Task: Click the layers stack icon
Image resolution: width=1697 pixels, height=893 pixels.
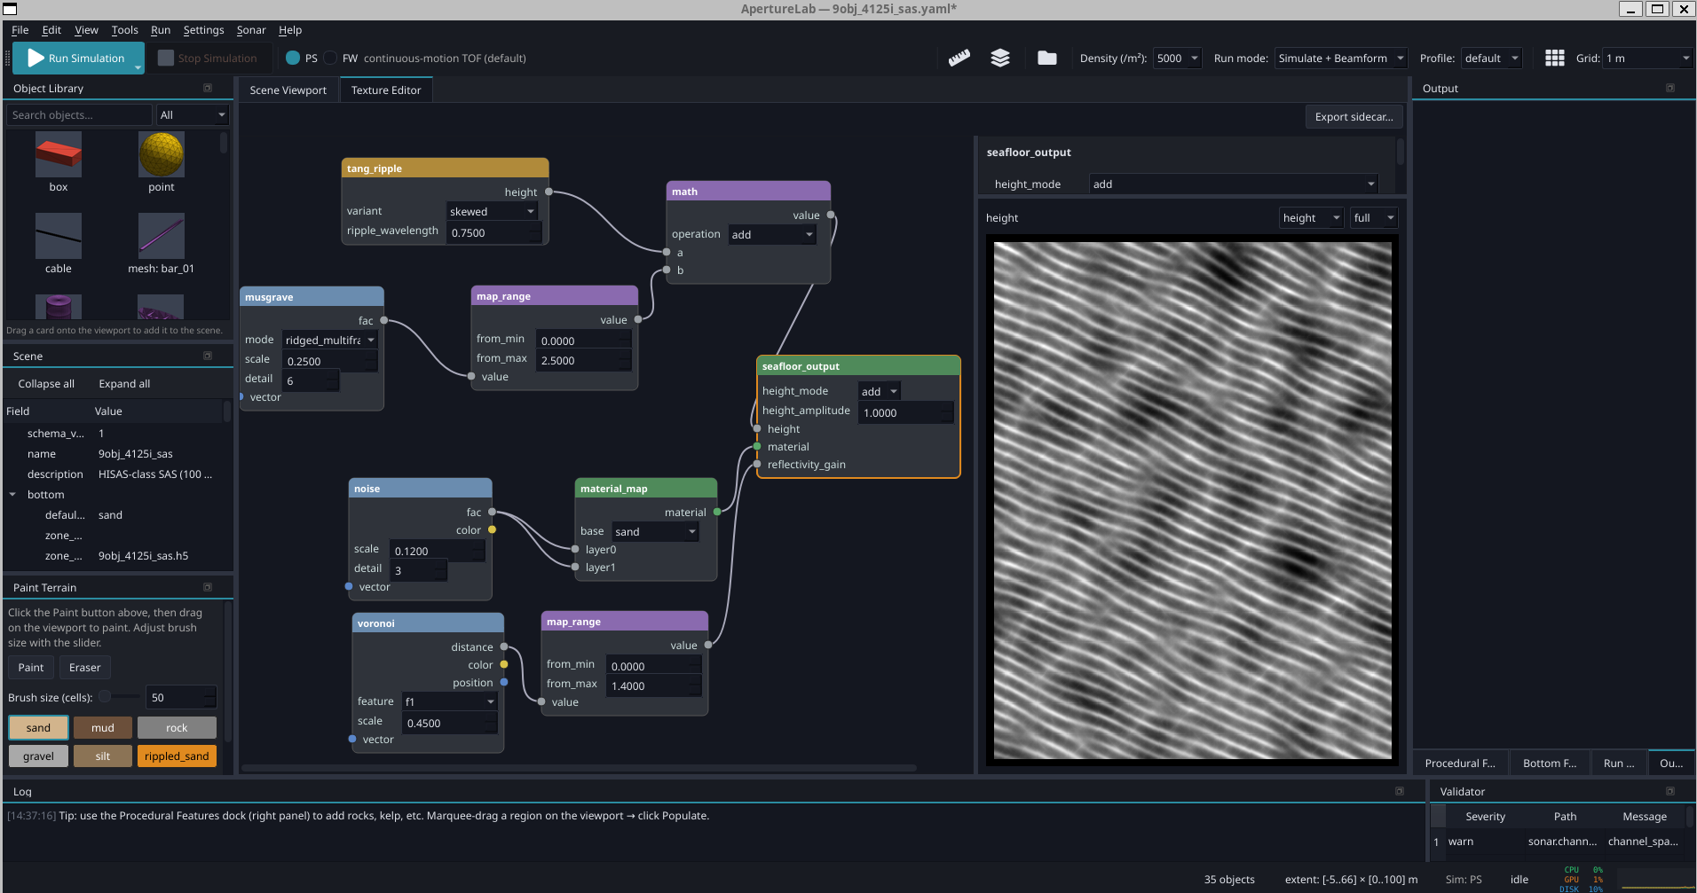Action: (x=1000, y=59)
